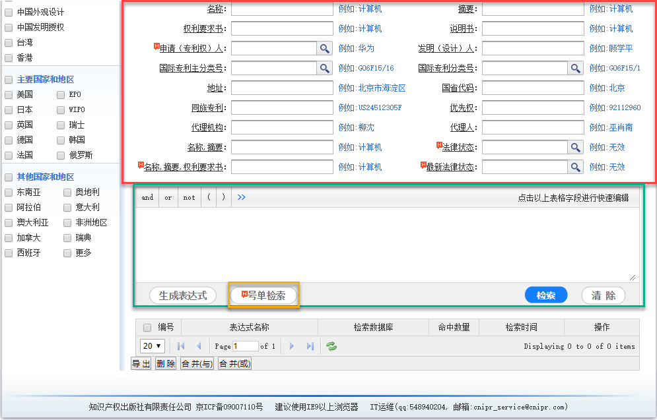Click the blue 检索 button
This screenshot has width=657, height=420.
(546, 295)
